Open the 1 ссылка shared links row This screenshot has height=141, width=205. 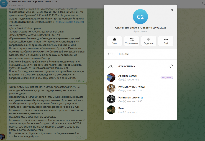(140, 54)
